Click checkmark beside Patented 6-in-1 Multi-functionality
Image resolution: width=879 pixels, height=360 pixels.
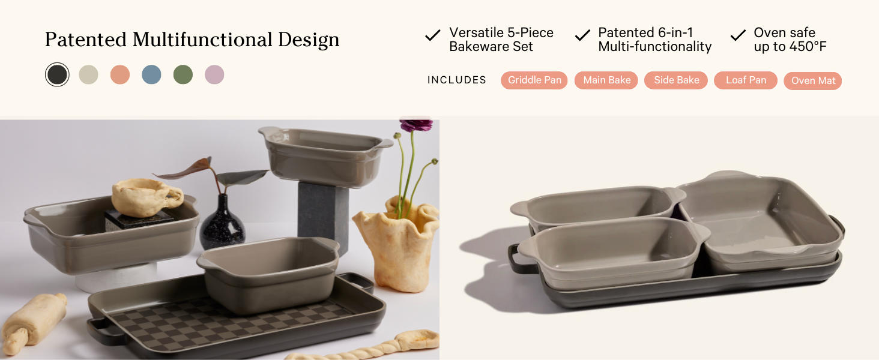582,36
